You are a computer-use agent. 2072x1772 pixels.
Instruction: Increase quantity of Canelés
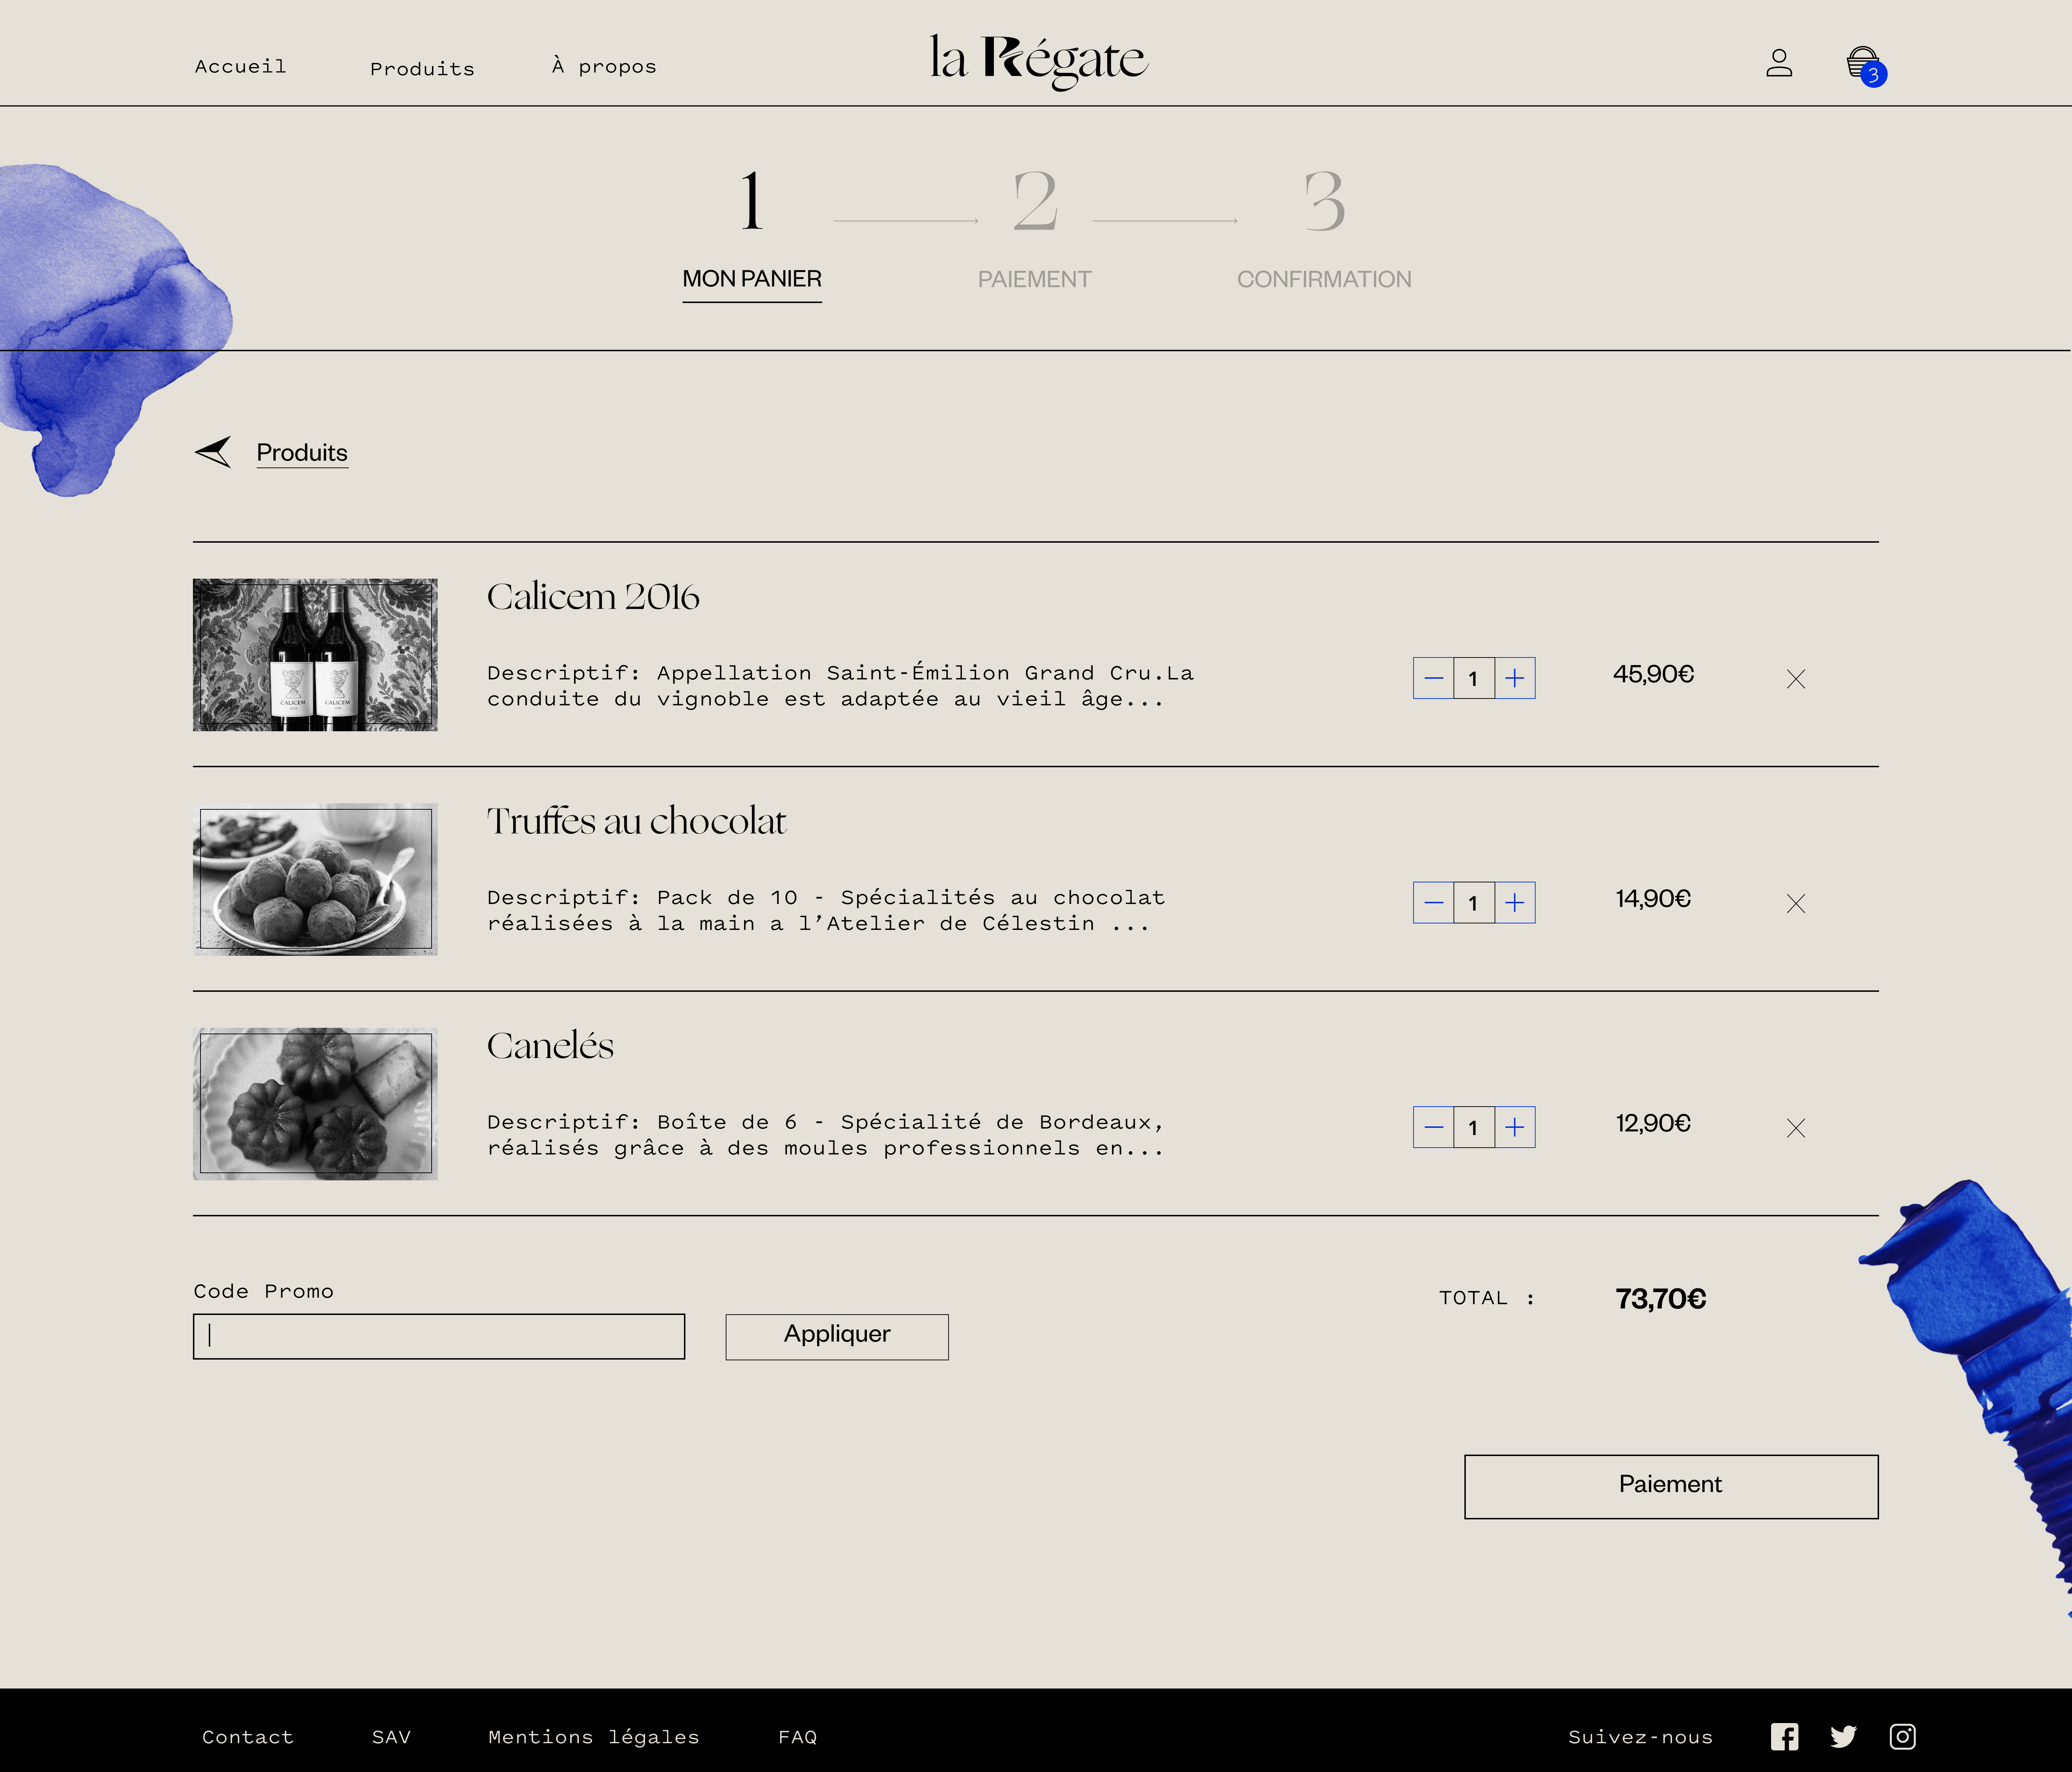tap(1515, 1128)
